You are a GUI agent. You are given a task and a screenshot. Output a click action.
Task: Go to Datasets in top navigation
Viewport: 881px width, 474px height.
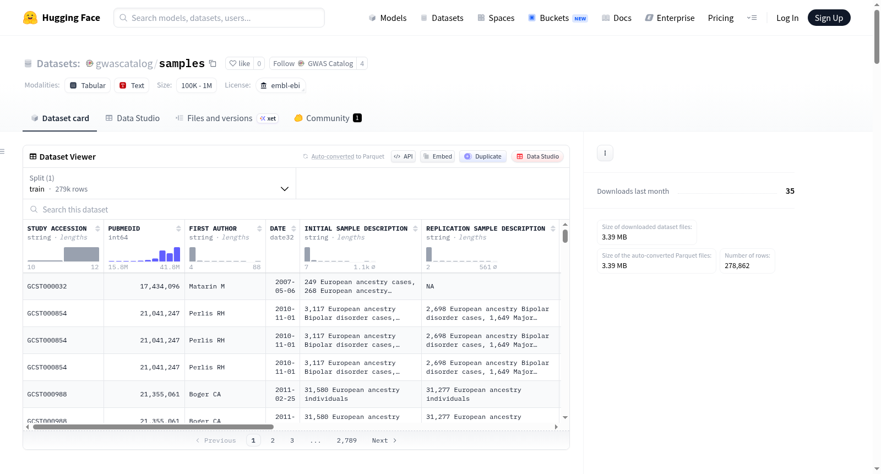pyautogui.click(x=442, y=18)
